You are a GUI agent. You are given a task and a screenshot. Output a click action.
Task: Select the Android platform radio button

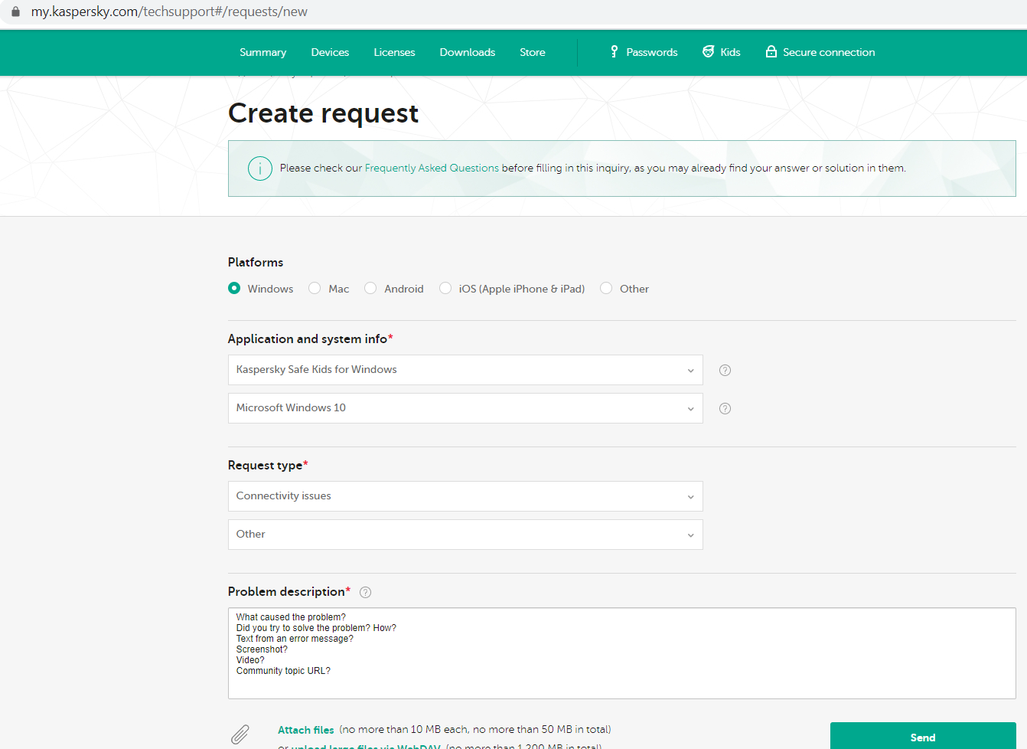[x=370, y=288]
